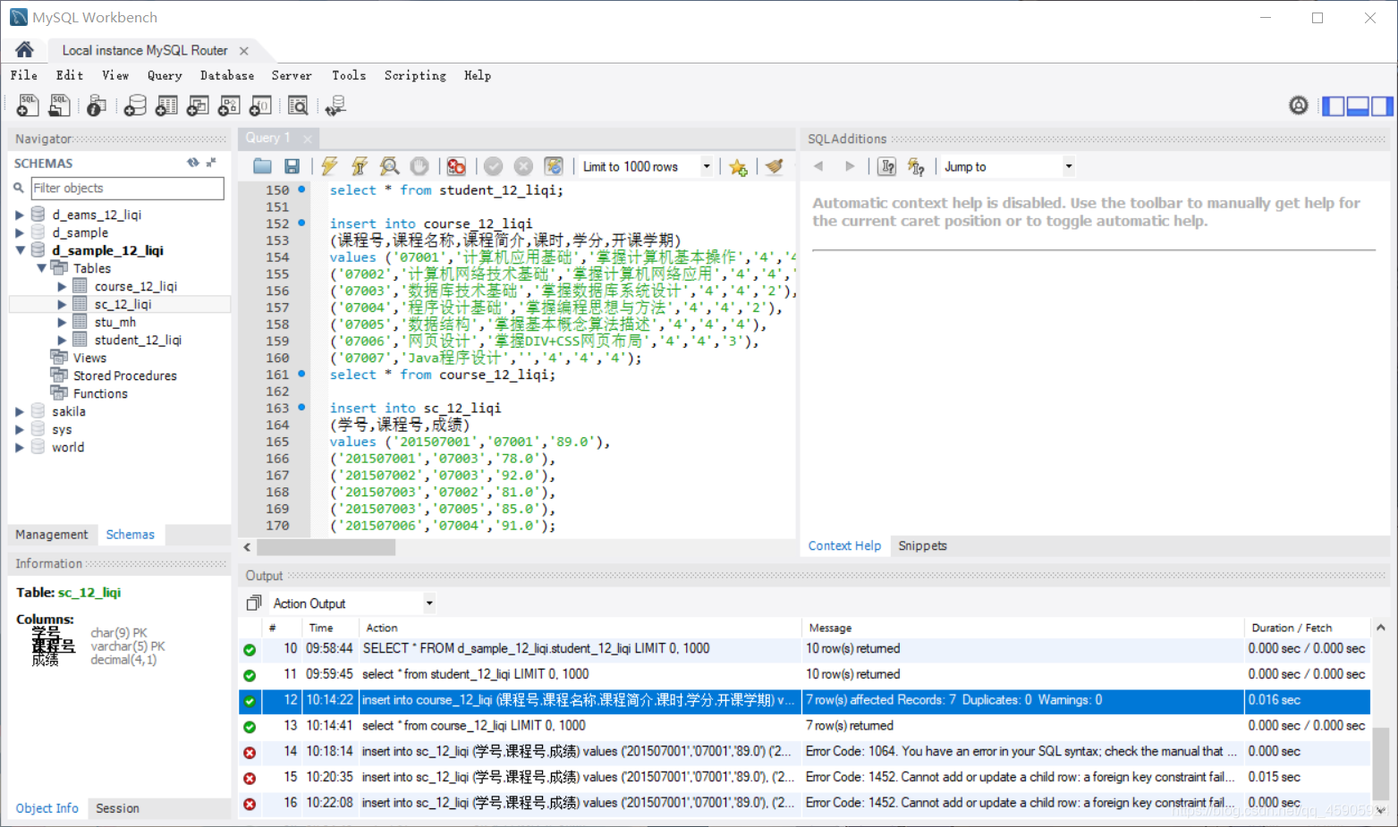The width and height of the screenshot is (1398, 827).
Task: Click the Reconnect to DBMS toolbar icon
Action: (x=335, y=106)
